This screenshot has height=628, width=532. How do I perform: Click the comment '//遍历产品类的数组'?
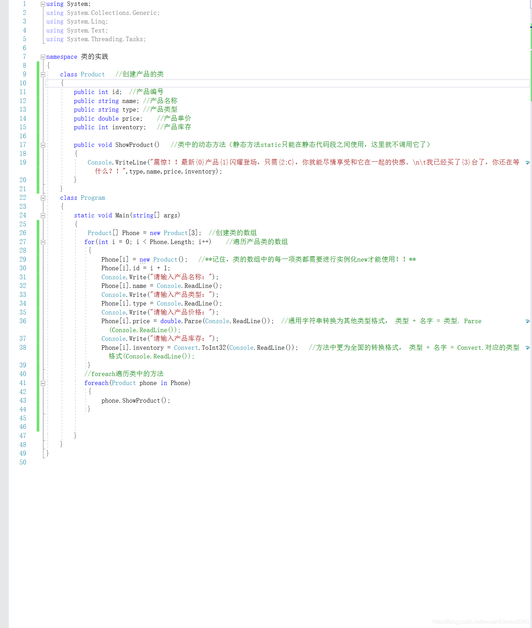coord(257,242)
